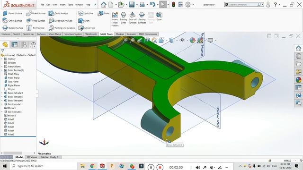
Task: Click the Undo icon
Action: (x=152, y=4)
